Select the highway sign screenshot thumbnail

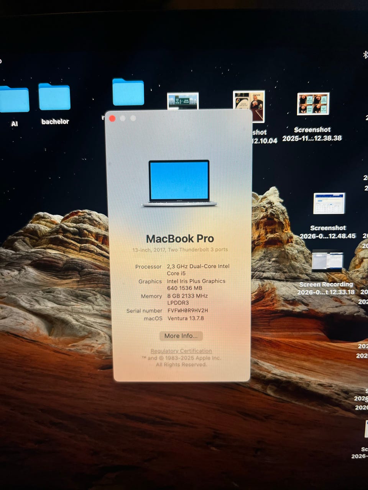pos(183,101)
